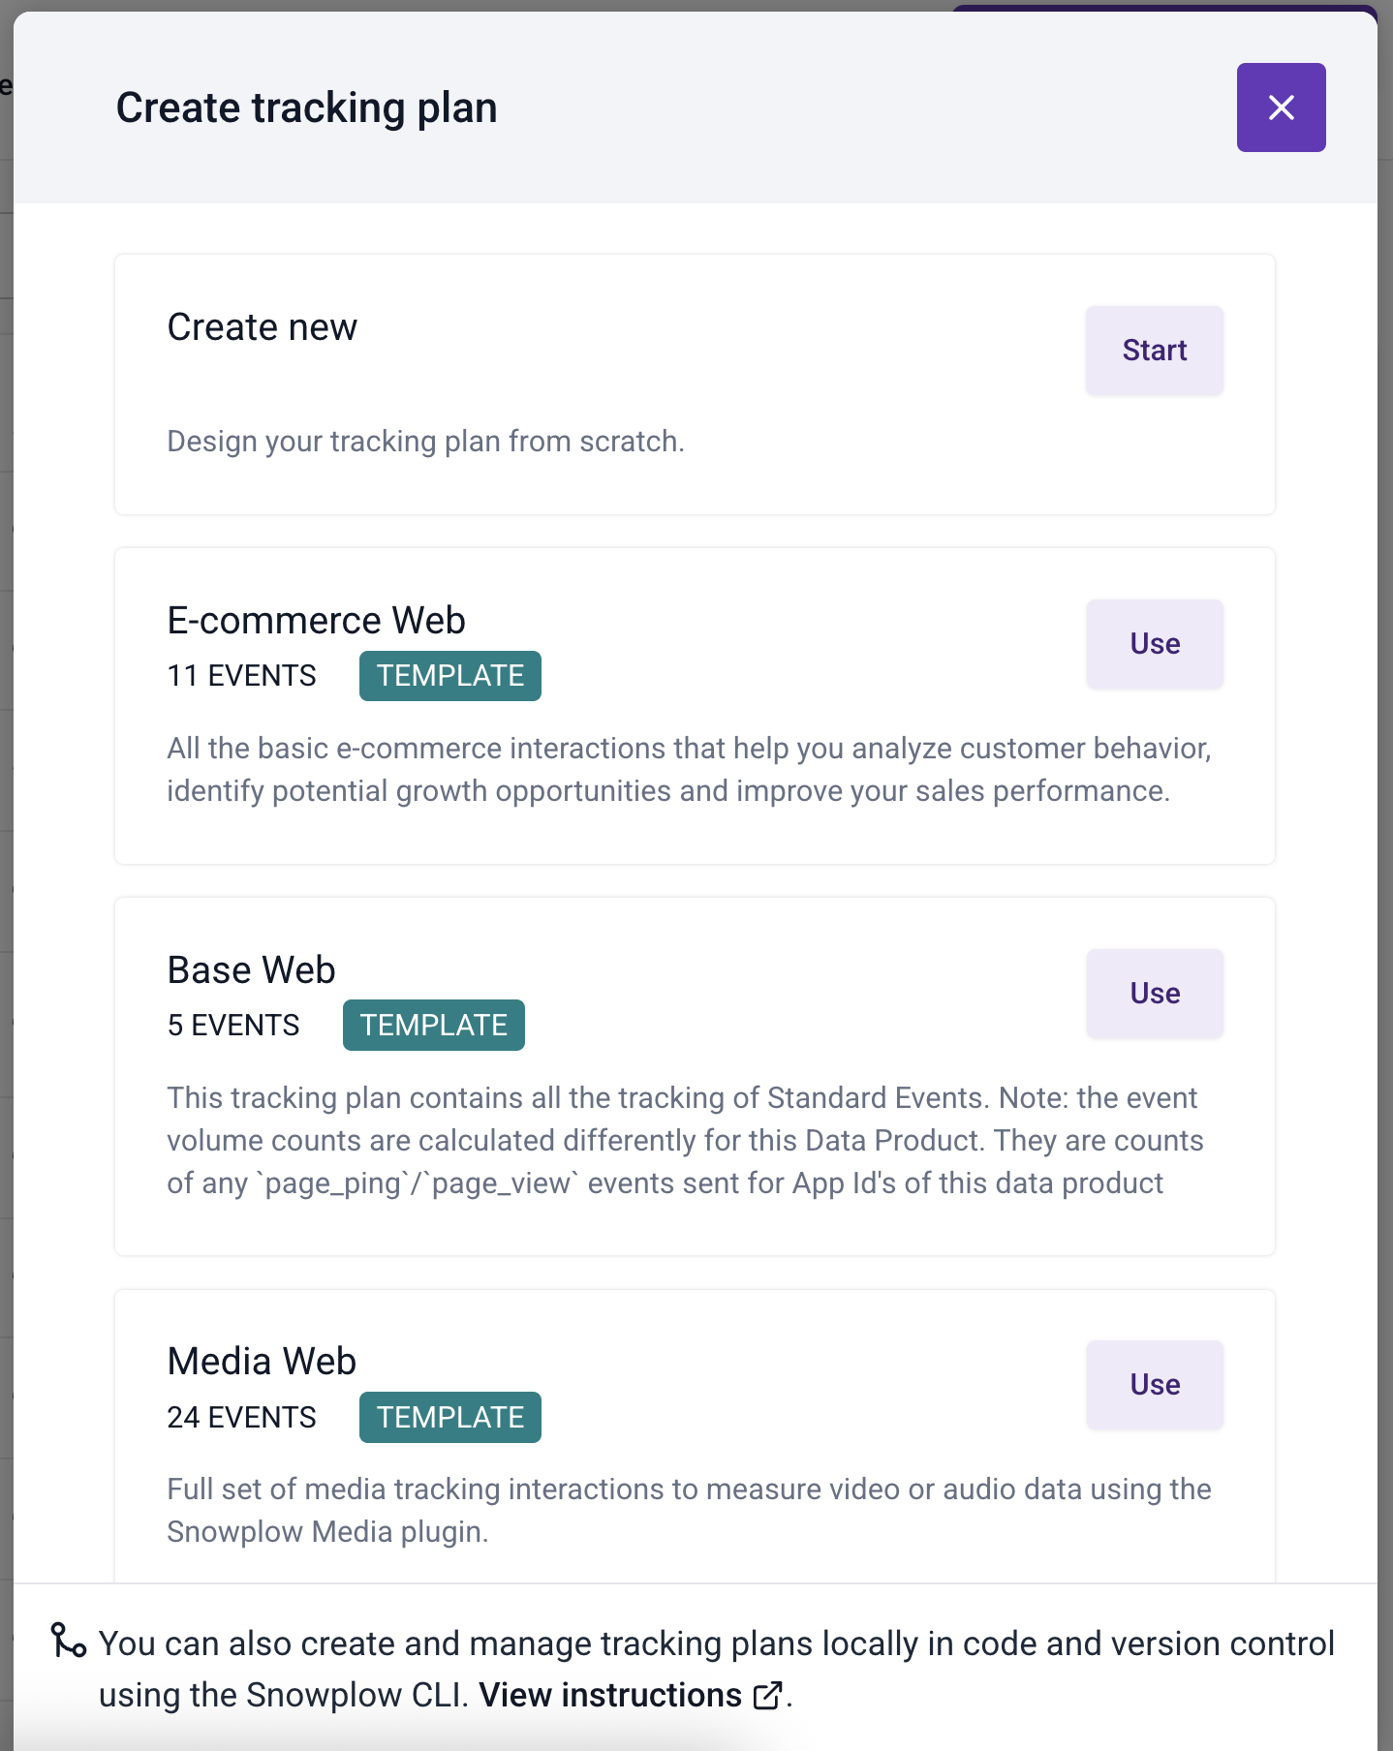Click the Create tracking plan dialog title
Screen dimensions: 1393x1751
tap(306, 108)
